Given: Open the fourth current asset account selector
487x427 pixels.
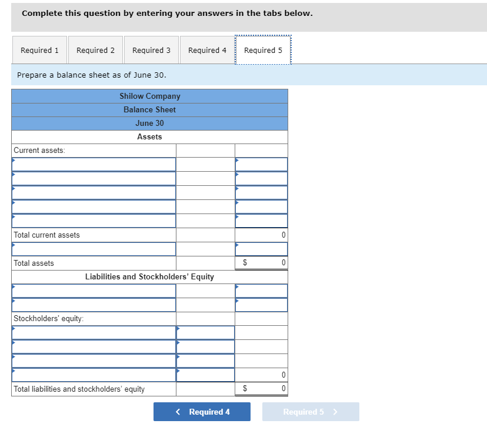Looking at the screenshot, I should (94, 206).
